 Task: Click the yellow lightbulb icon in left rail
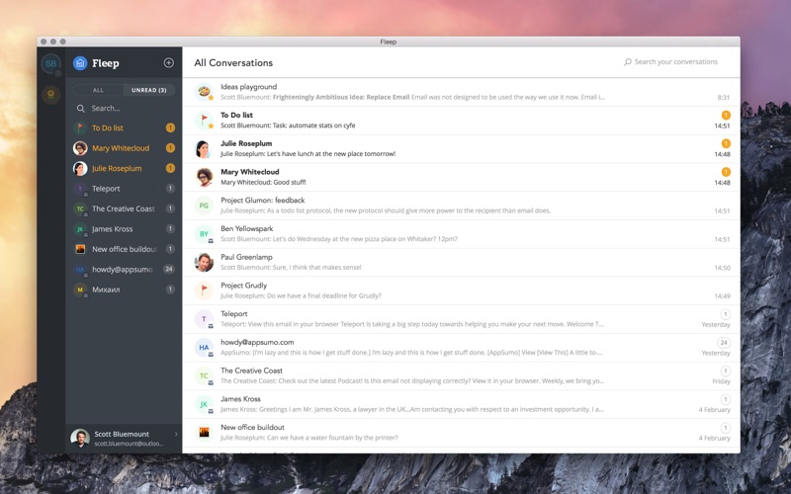pos(51,94)
